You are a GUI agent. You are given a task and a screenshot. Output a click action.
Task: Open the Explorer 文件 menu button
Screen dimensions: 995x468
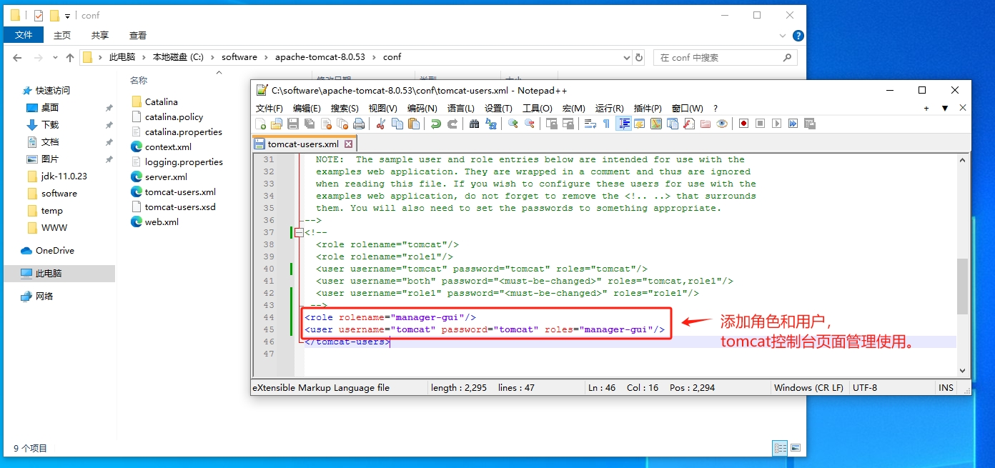click(x=24, y=35)
